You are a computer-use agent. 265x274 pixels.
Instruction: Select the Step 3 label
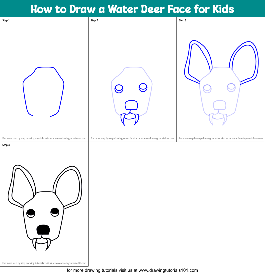click(182, 20)
